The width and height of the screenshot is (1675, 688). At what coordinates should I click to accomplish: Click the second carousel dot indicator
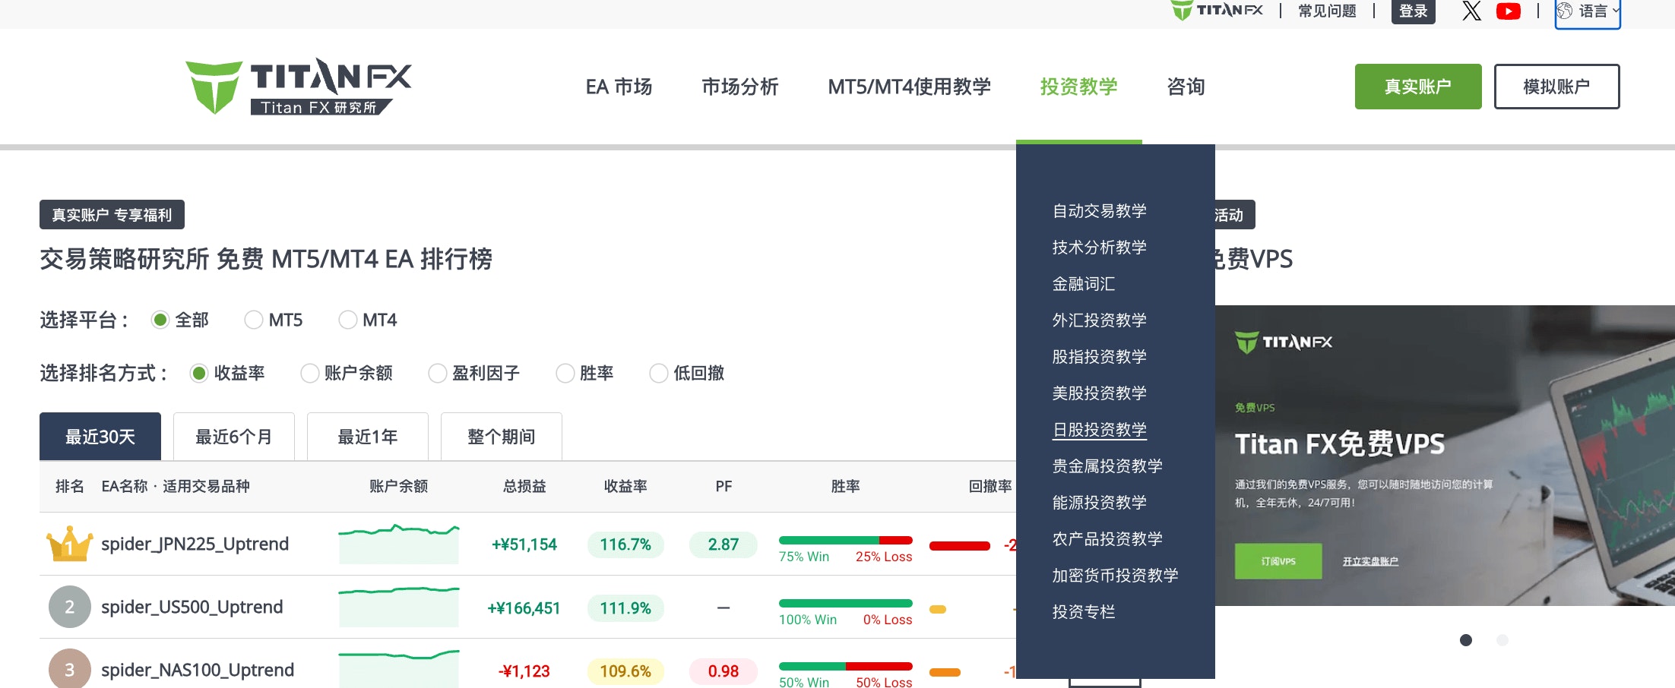tap(1502, 640)
